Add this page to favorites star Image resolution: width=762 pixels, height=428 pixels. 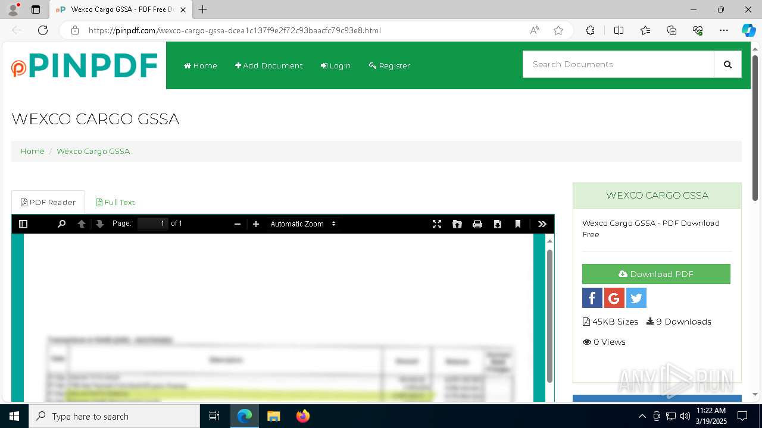click(558, 30)
